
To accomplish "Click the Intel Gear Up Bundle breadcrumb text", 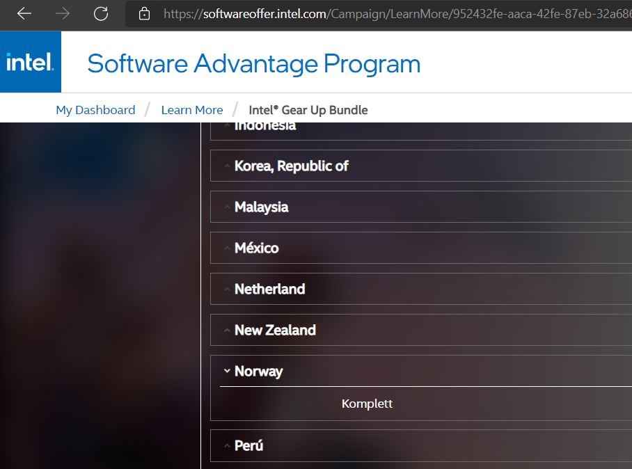I will pos(308,110).
